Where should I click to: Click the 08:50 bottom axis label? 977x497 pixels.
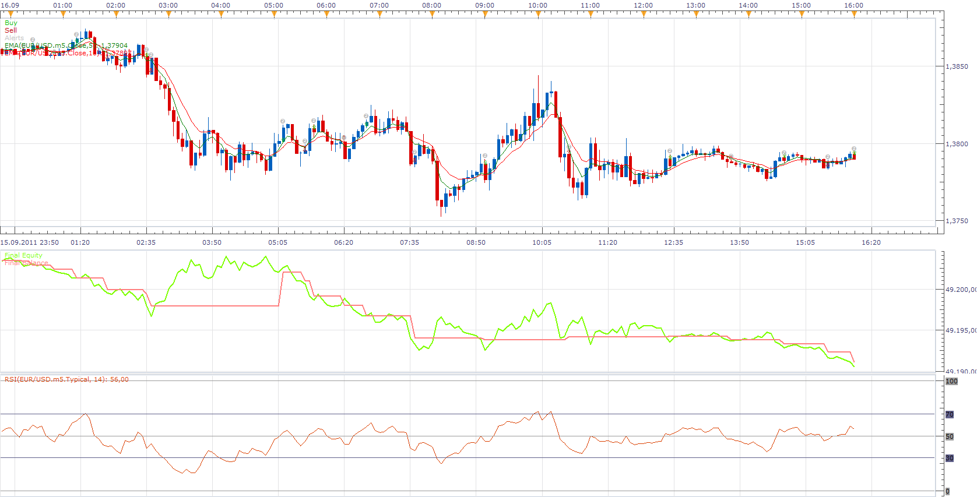(476, 242)
